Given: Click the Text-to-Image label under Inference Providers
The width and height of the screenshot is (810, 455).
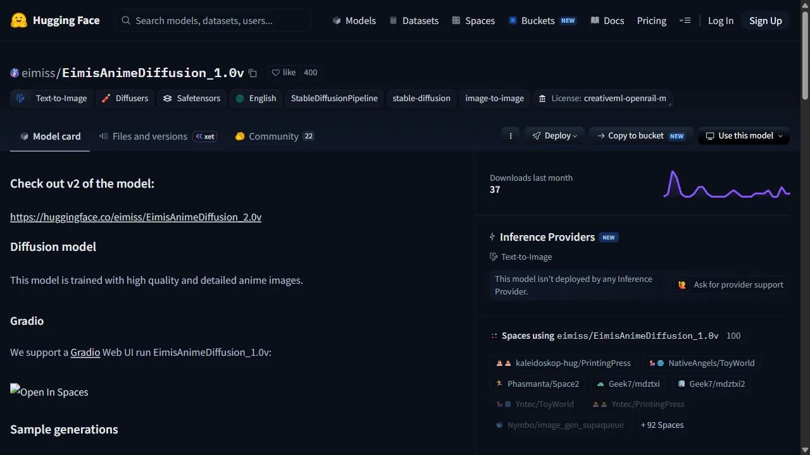Looking at the screenshot, I should coord(526,257).
